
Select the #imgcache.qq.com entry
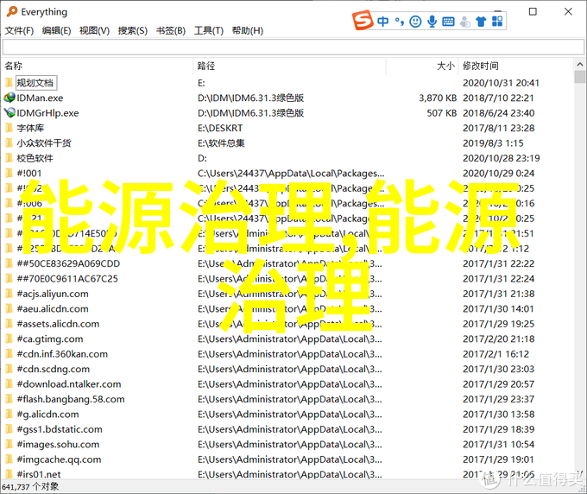pos(60,459)
